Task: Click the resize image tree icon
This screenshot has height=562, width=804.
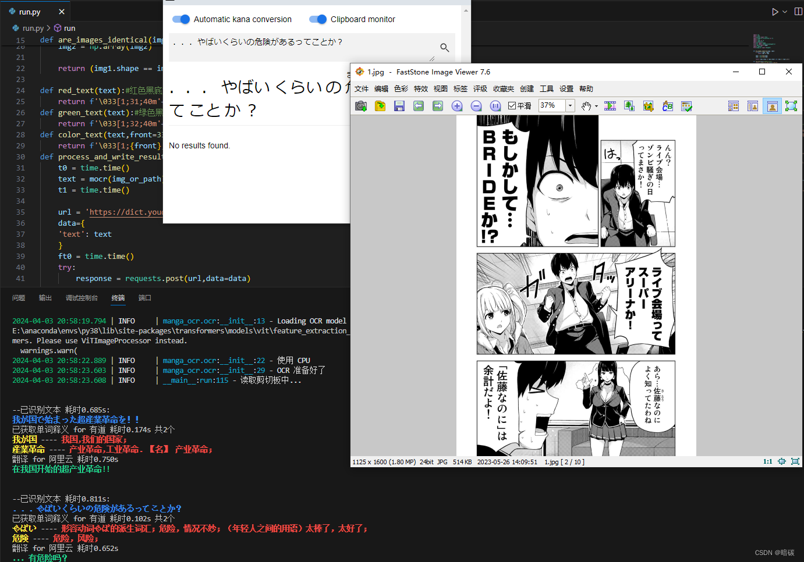Action: coord(629,106)
